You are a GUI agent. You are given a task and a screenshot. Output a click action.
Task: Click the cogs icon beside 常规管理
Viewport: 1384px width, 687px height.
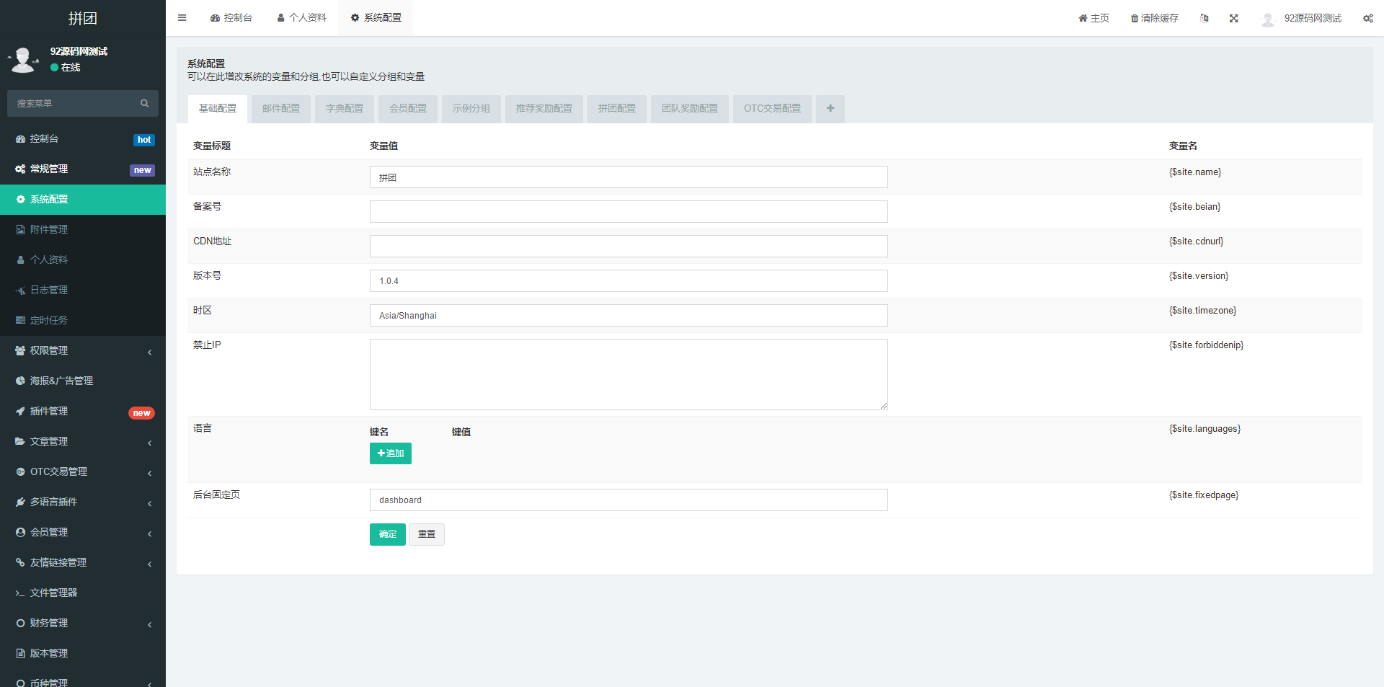[x=20, y=169]
